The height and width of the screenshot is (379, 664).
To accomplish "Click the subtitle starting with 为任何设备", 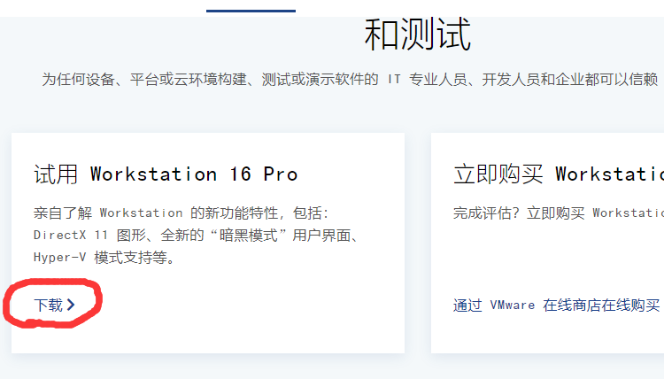I will [350, 79].
